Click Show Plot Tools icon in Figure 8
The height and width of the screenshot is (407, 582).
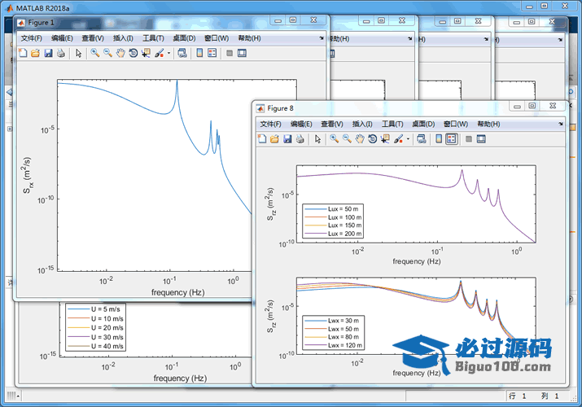tap(481, 138)
